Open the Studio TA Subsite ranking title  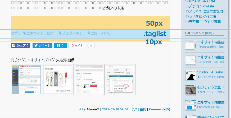coord(211,72)
